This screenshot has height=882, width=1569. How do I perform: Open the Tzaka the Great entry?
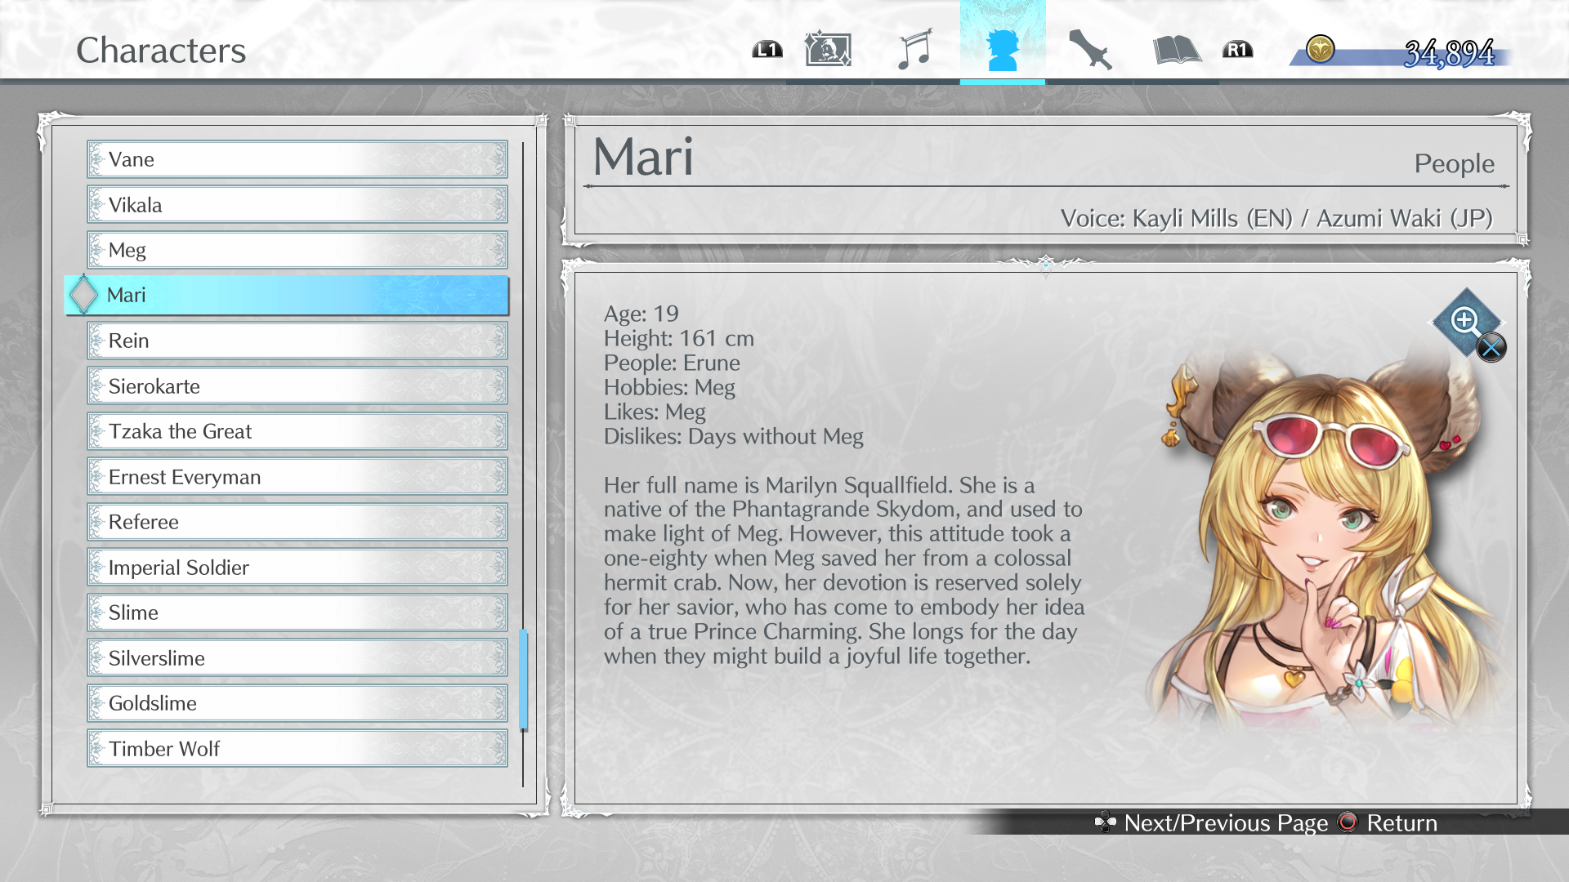tap(297, 431)
